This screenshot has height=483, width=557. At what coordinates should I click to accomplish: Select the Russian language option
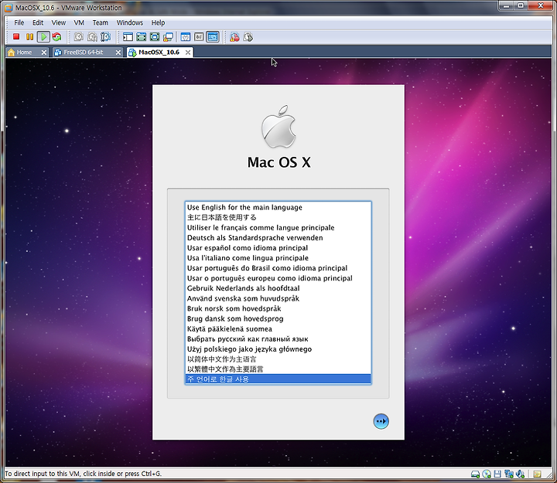click(x=278, y=338)
